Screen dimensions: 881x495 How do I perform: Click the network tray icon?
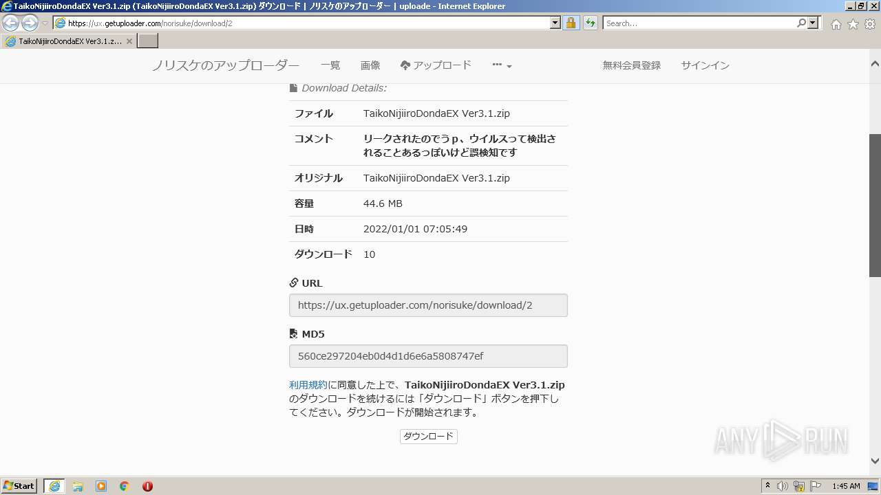coord(799,486)
